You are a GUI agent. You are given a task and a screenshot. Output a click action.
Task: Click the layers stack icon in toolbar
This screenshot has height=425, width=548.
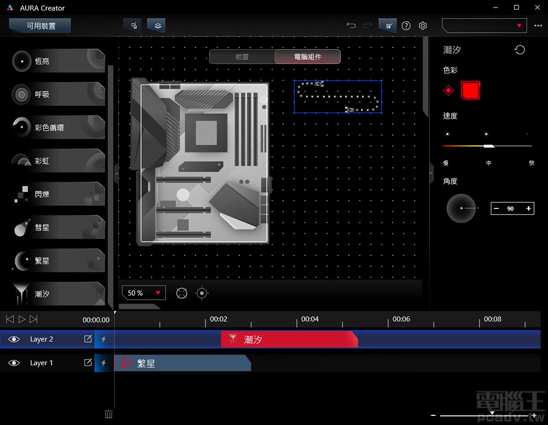point(156,26)
